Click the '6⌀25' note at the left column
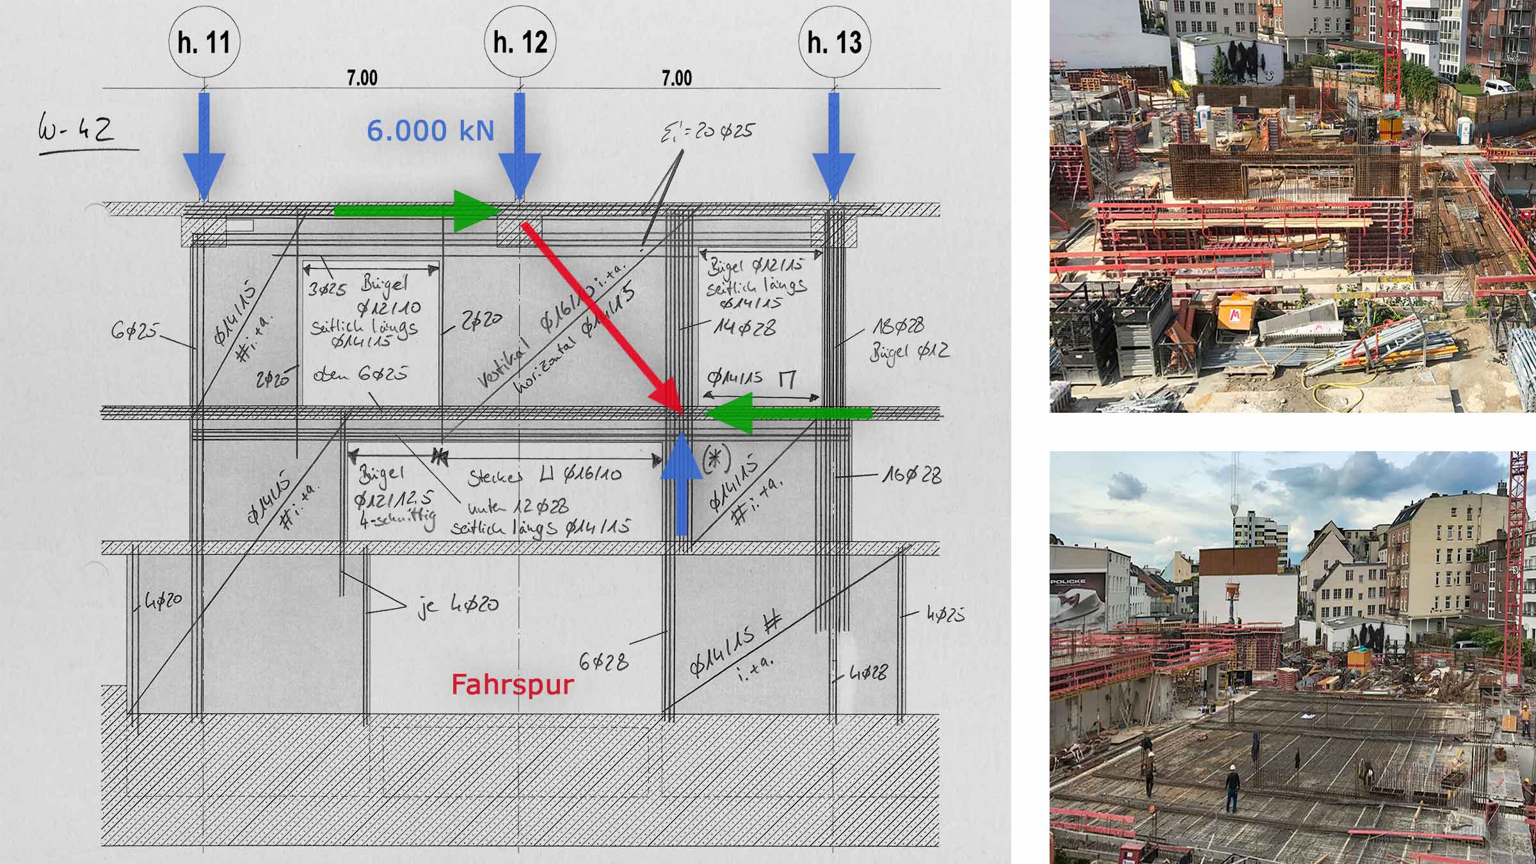 pyautogui.click(x=134, y=330)
